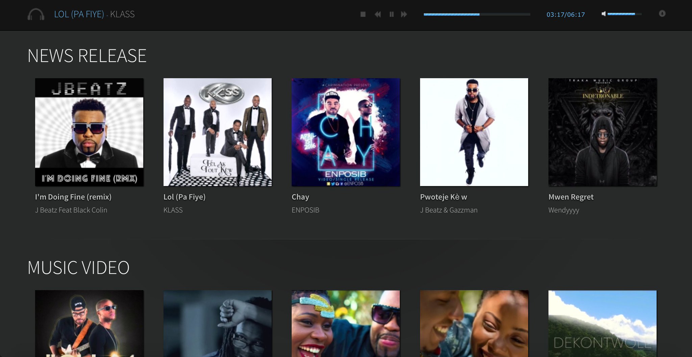Seek within the track progress bar
692x357 pixels.
pyautogui.click(x=477, y=14)
